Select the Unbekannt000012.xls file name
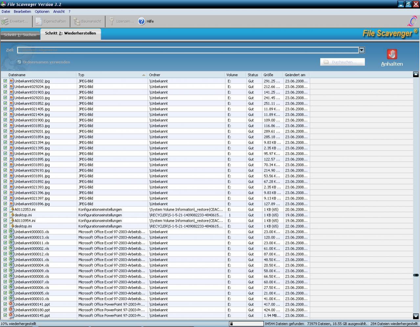This screenshot has height=327, width=420. [32, 254]
